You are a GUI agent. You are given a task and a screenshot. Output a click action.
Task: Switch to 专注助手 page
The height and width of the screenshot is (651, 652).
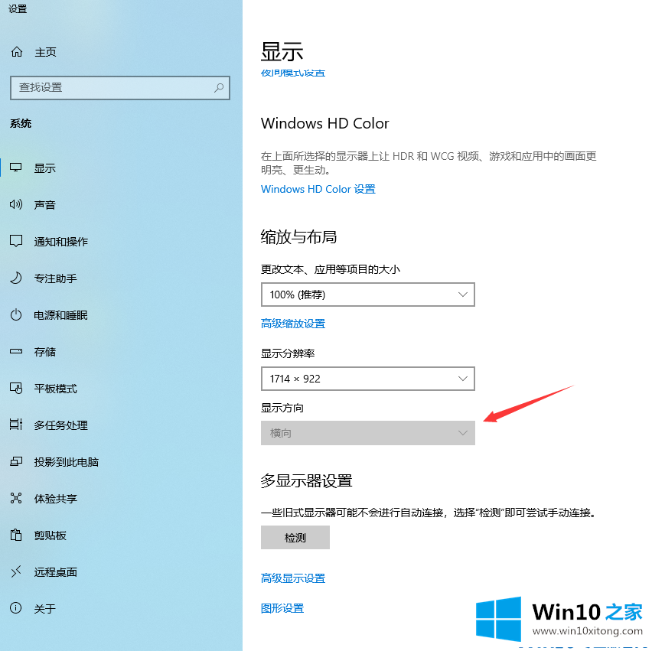click(56, 278)
